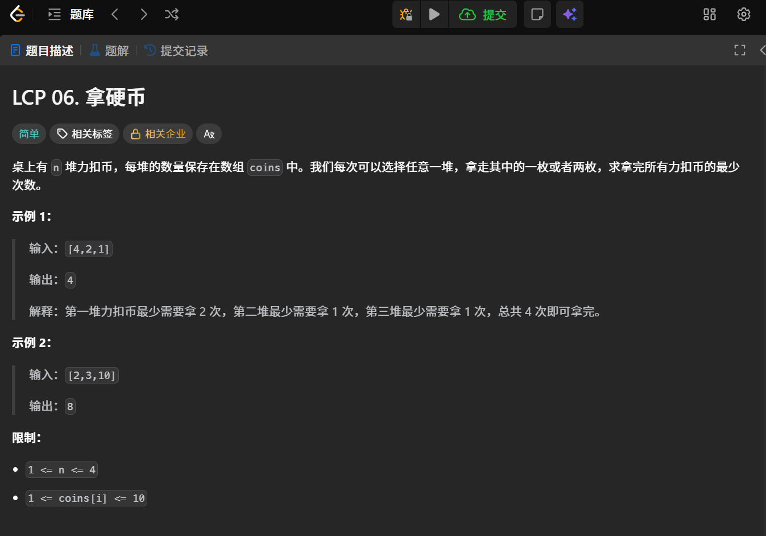Click the problem title LCP 06. 拿硬币
This screenshot has height=536, width=766.
78,97
